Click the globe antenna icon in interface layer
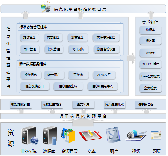 46,7
